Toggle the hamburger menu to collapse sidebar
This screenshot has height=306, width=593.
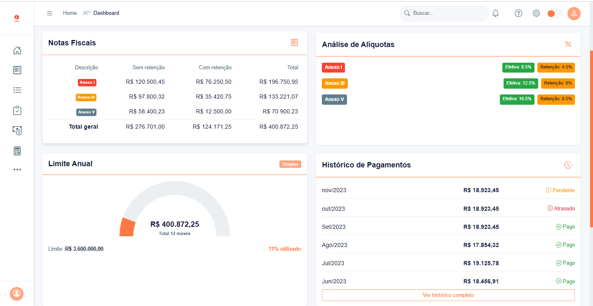[x=49, y=13]
